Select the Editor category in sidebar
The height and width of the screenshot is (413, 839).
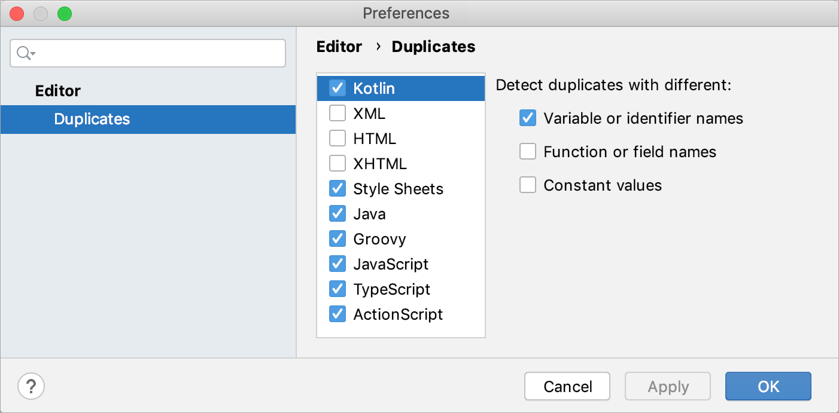point(58,91)
